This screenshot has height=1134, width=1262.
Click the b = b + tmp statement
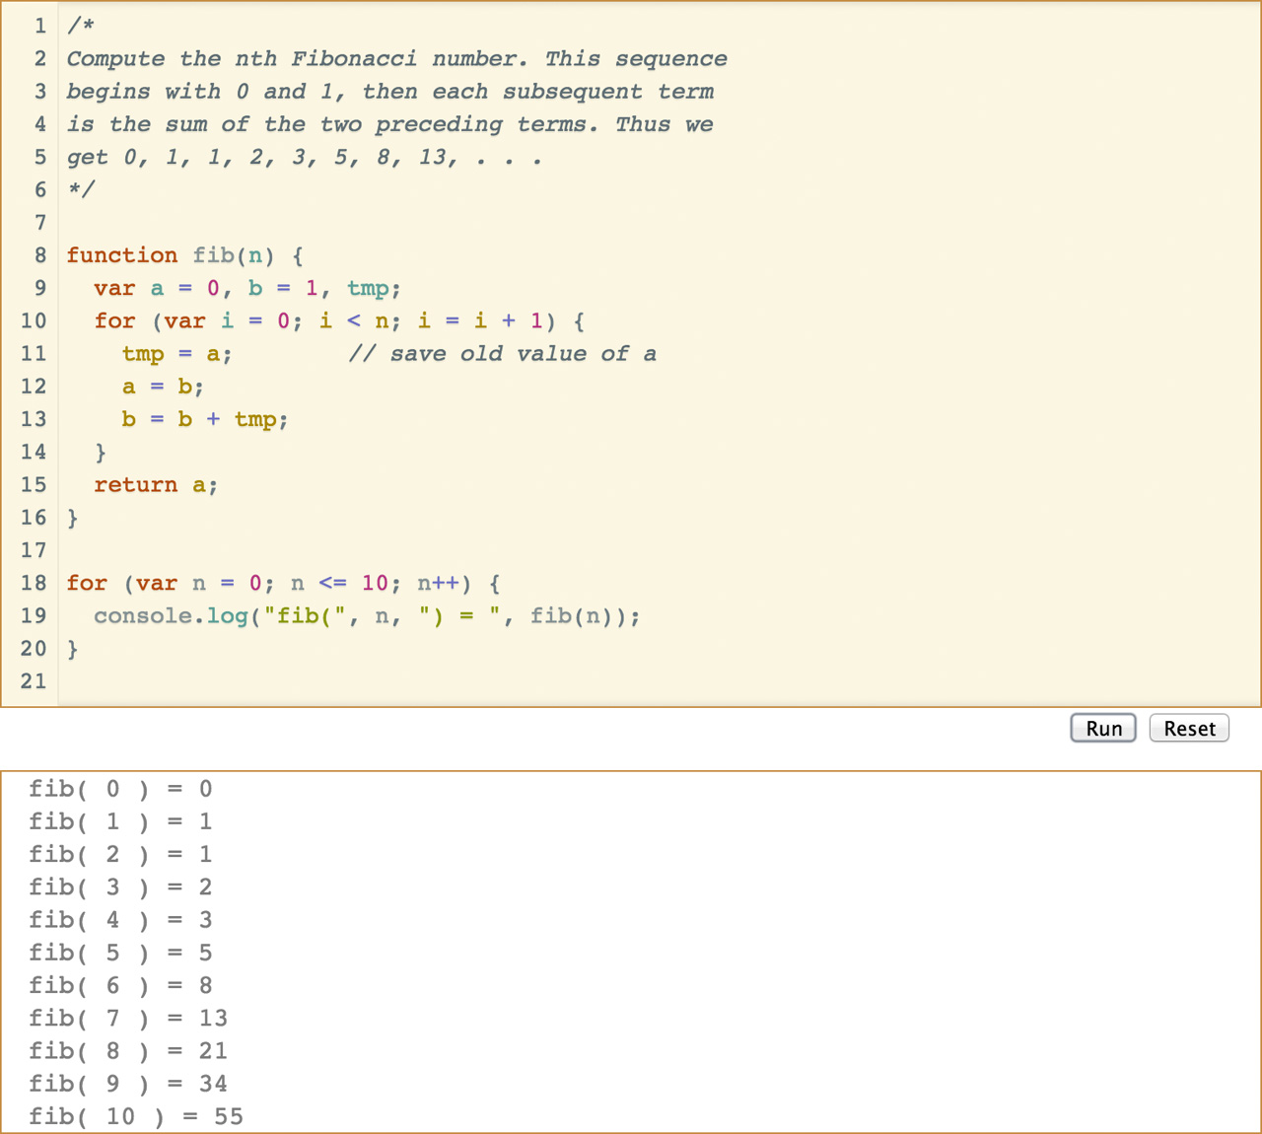202,419
